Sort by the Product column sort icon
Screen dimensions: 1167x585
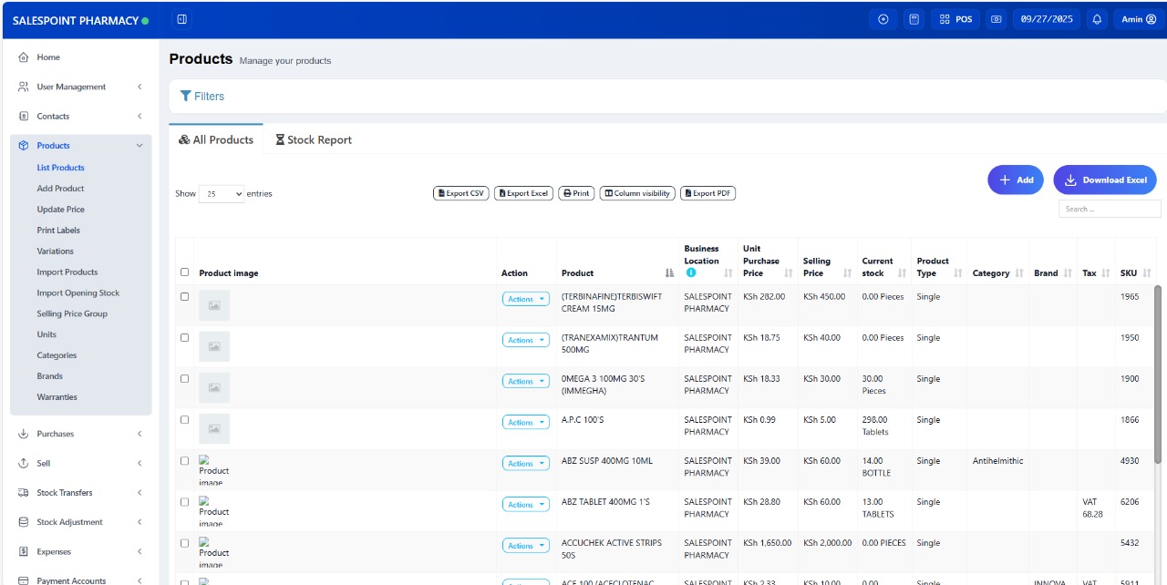click(x=670, y=273)
